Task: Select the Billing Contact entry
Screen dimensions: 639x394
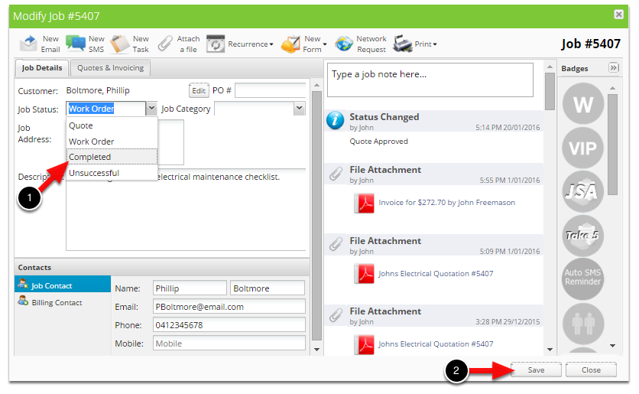Action: click(x=63, y=303)
